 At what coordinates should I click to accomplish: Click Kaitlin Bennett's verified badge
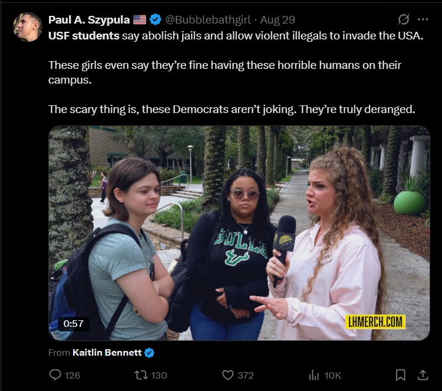[x=150, y=352]
